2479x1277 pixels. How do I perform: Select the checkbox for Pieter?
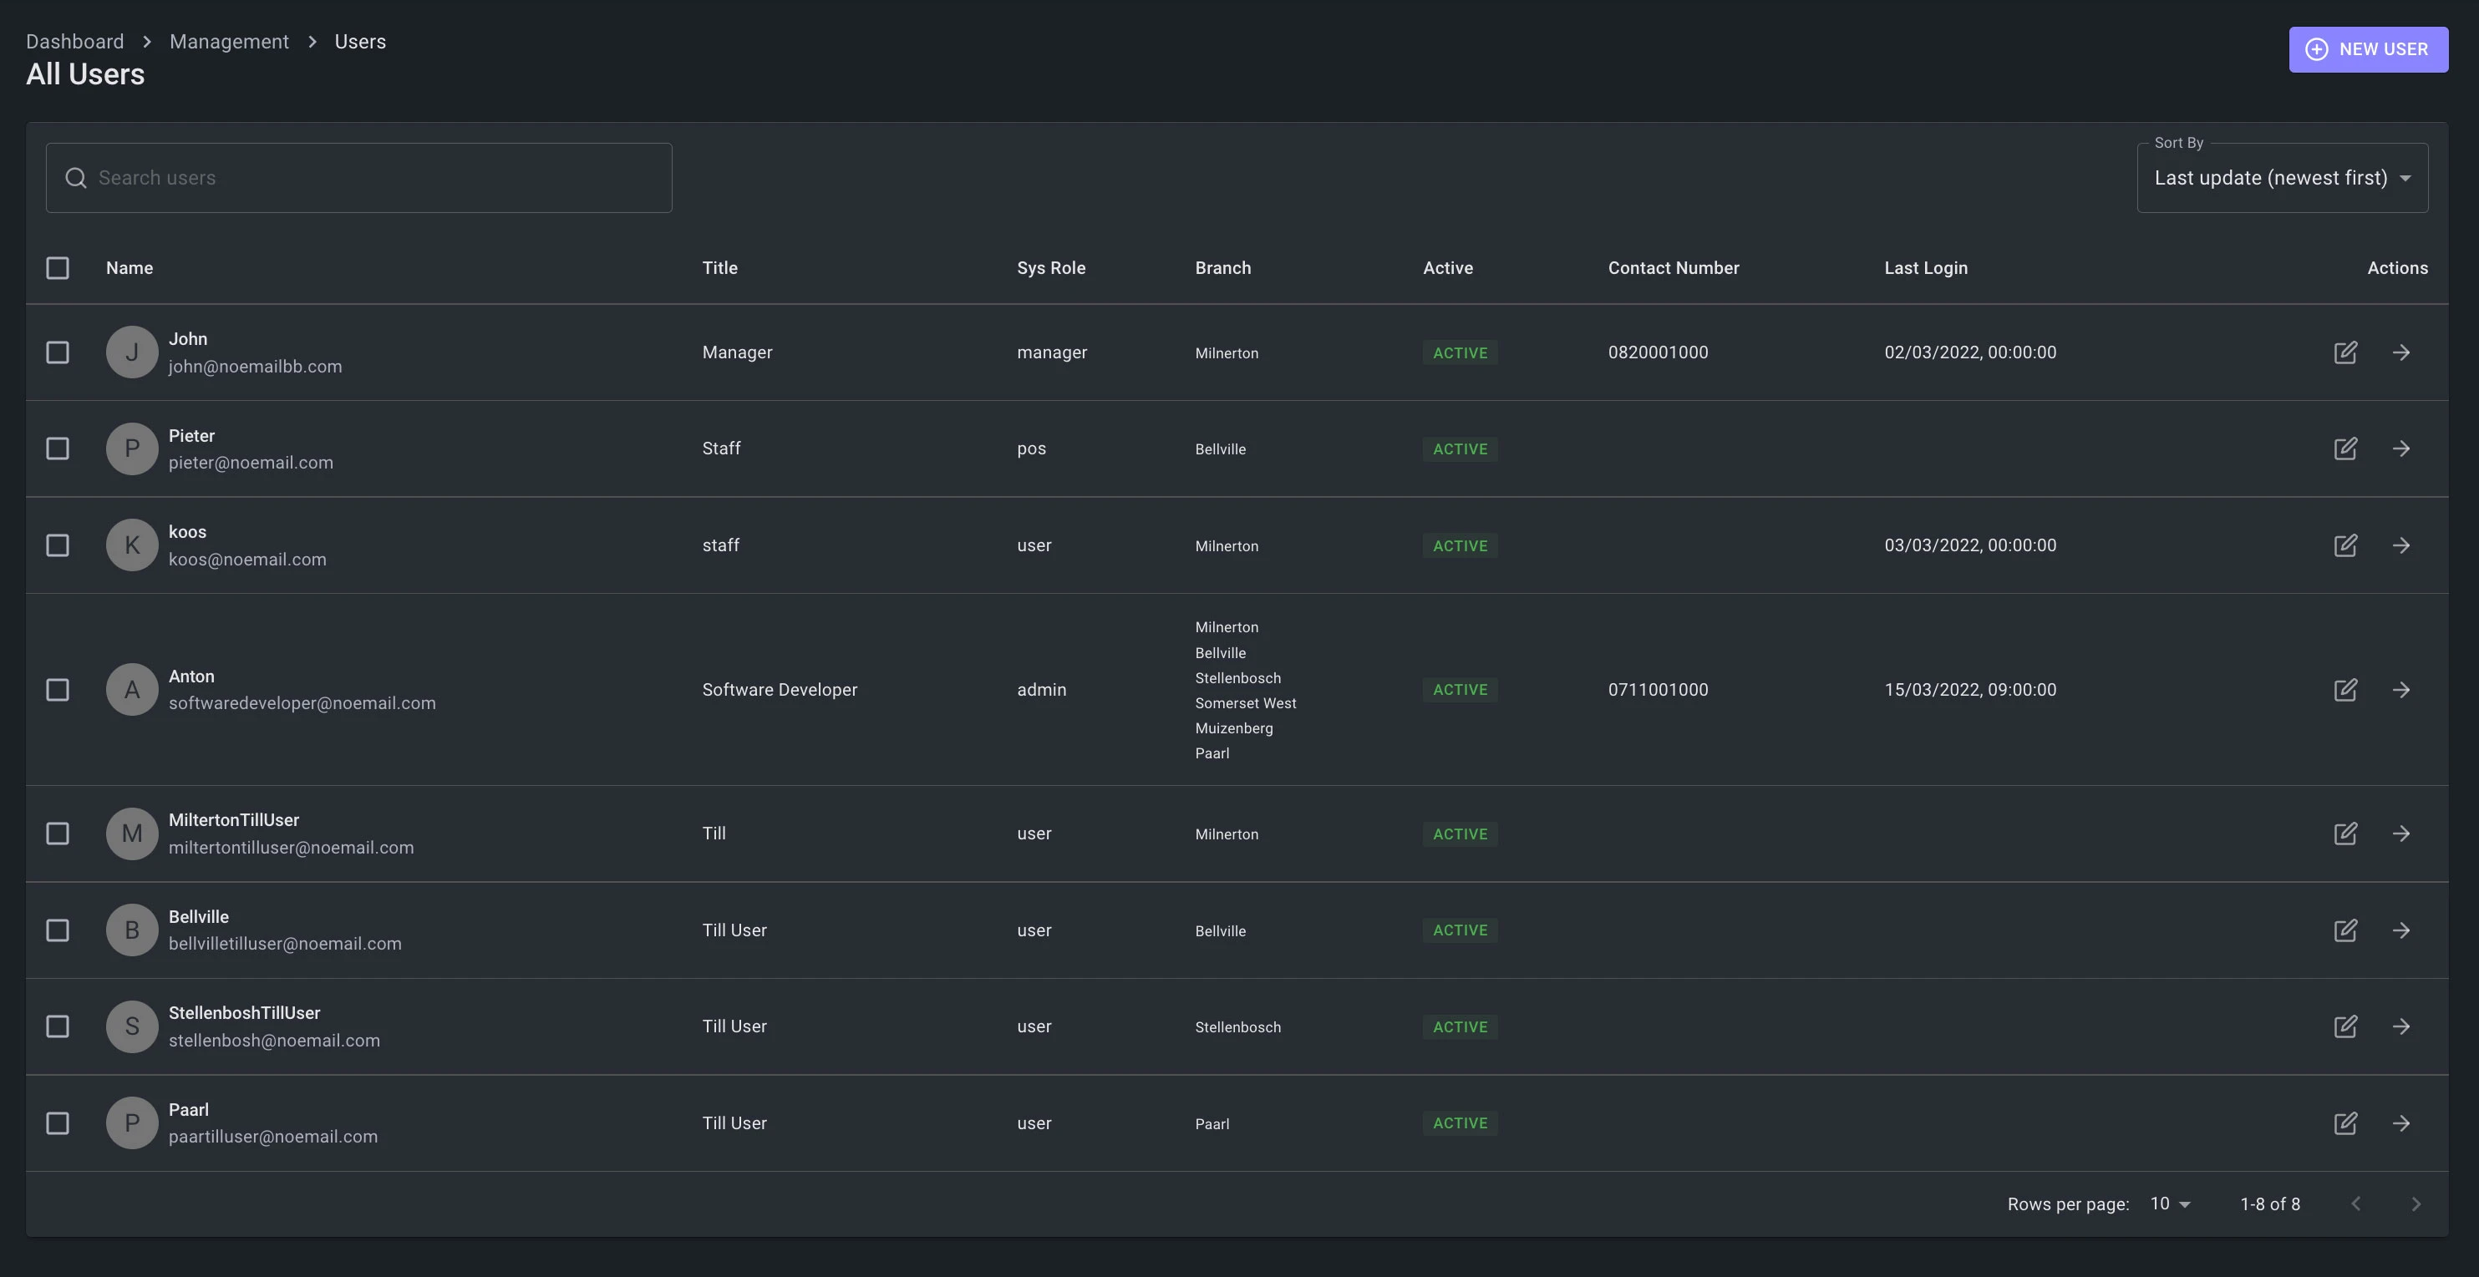[58, 448]
